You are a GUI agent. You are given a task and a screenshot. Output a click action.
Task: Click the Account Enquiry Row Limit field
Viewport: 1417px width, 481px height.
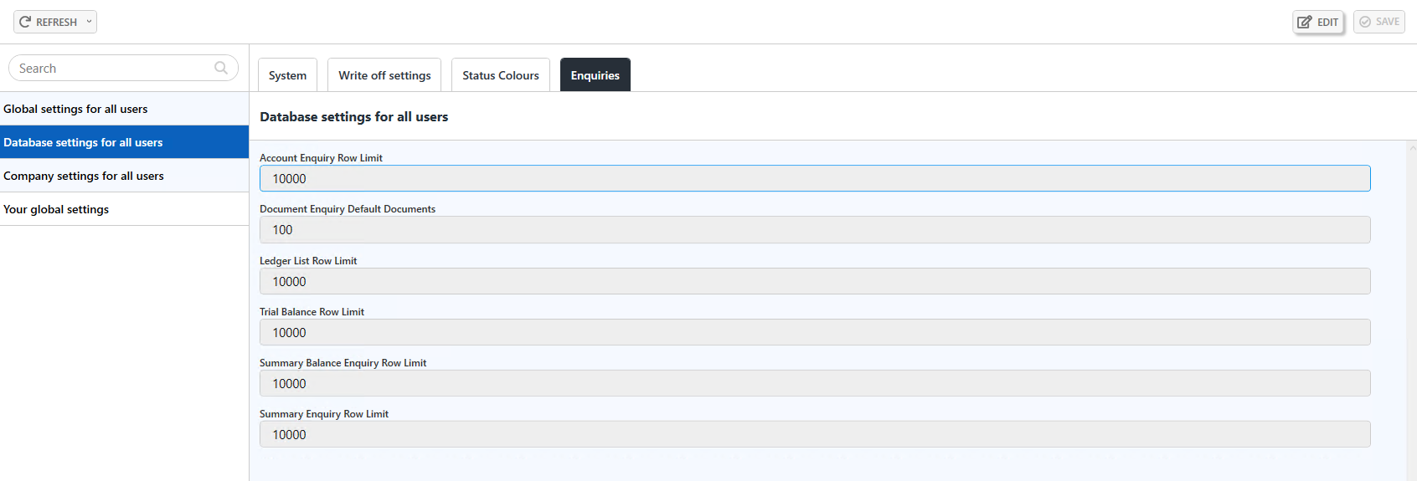814,179
